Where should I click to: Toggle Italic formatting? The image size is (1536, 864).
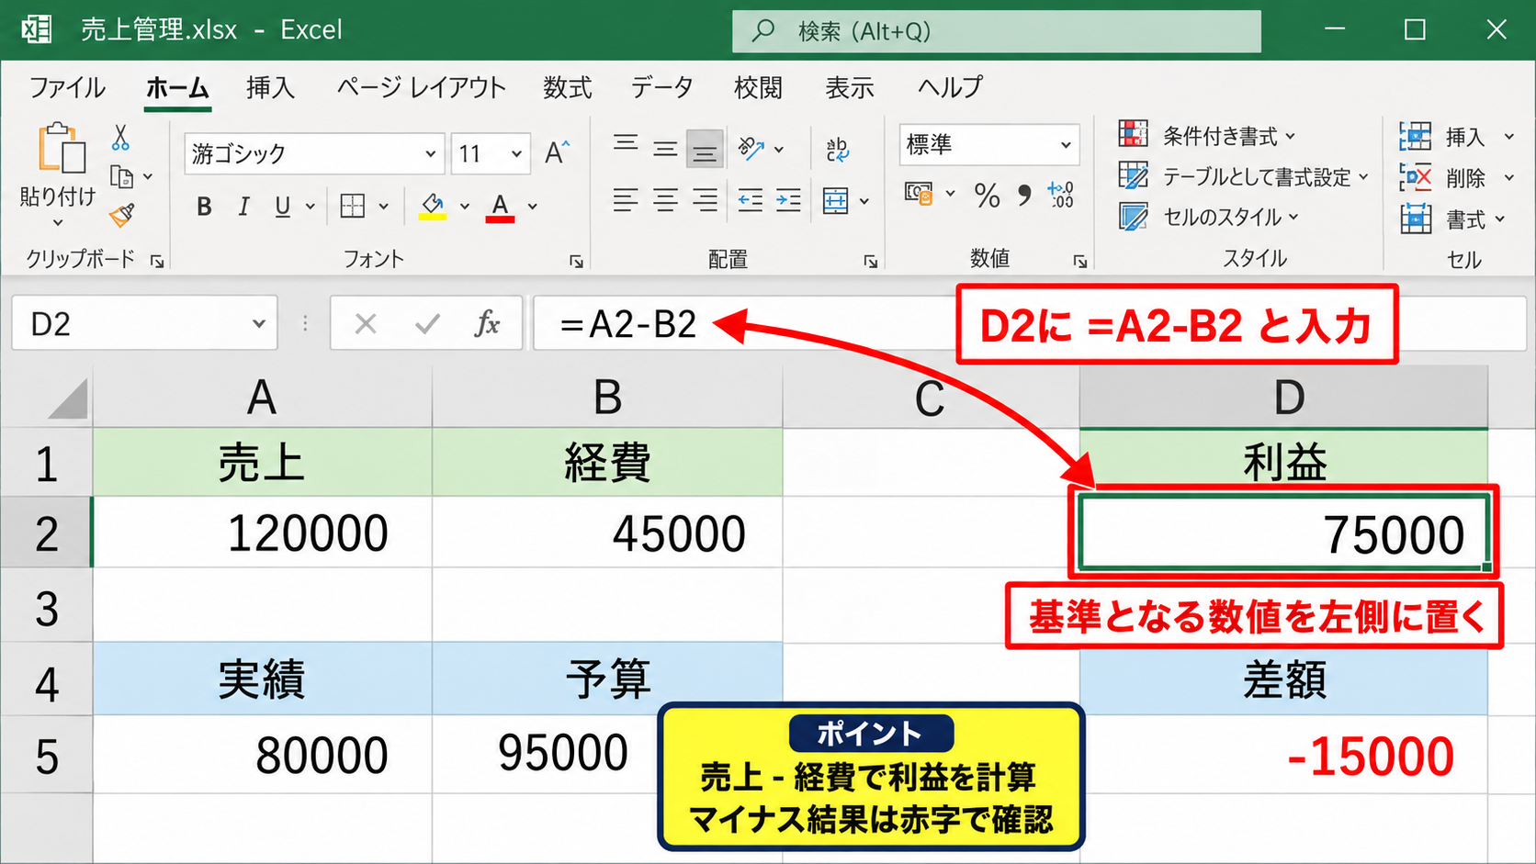click(x=243, y=207)
